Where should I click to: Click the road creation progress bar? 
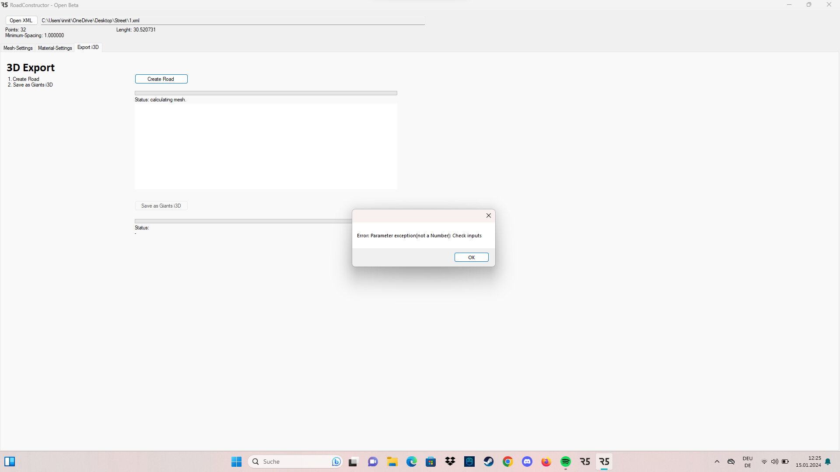click(x=266, y=93)
